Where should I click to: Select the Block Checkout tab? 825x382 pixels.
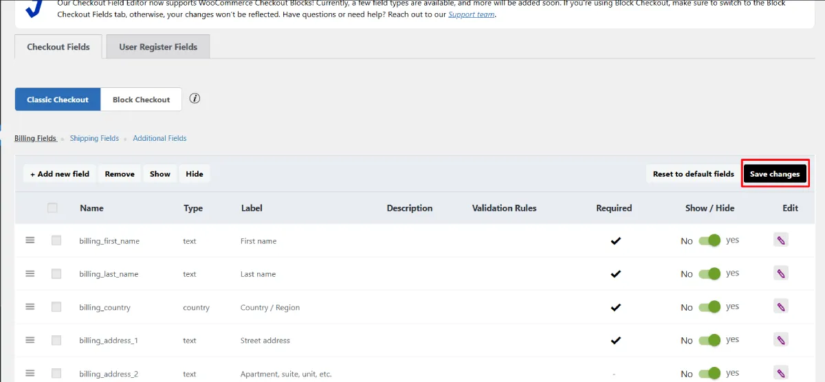click(x=141, y=100)
